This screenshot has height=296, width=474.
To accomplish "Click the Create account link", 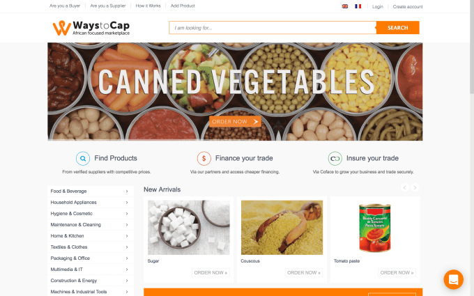I will 408,7.
